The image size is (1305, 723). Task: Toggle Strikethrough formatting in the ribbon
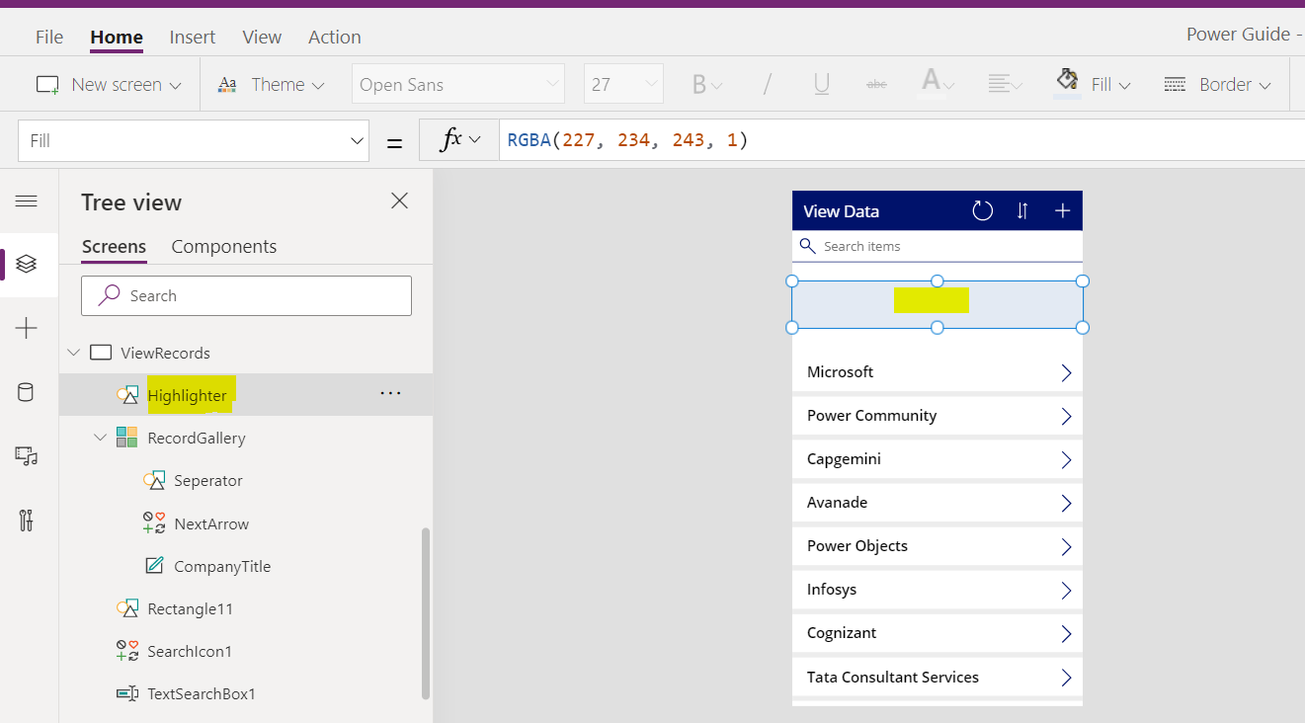point(876,85)
